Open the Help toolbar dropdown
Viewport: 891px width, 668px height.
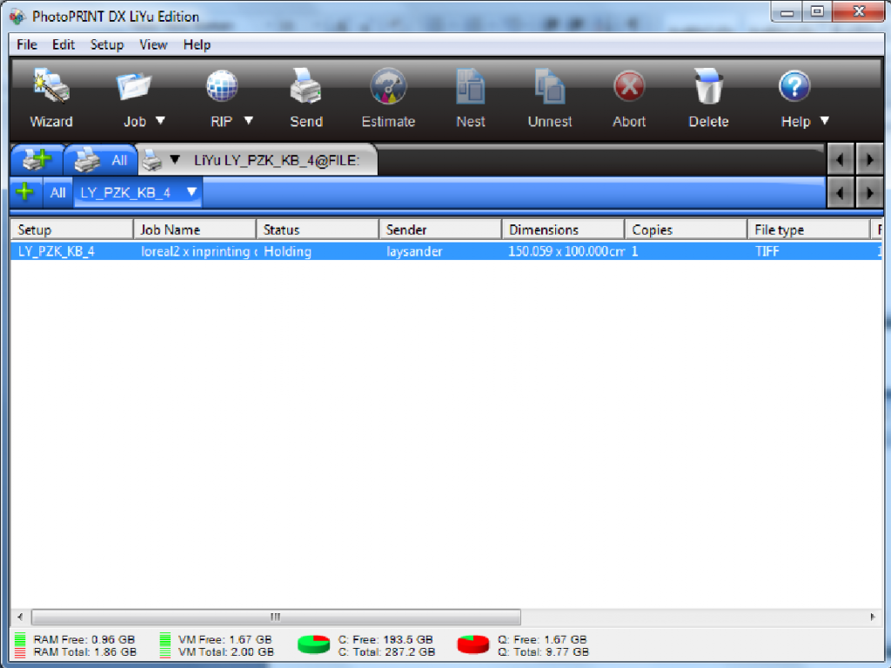[x=824, y=121]
